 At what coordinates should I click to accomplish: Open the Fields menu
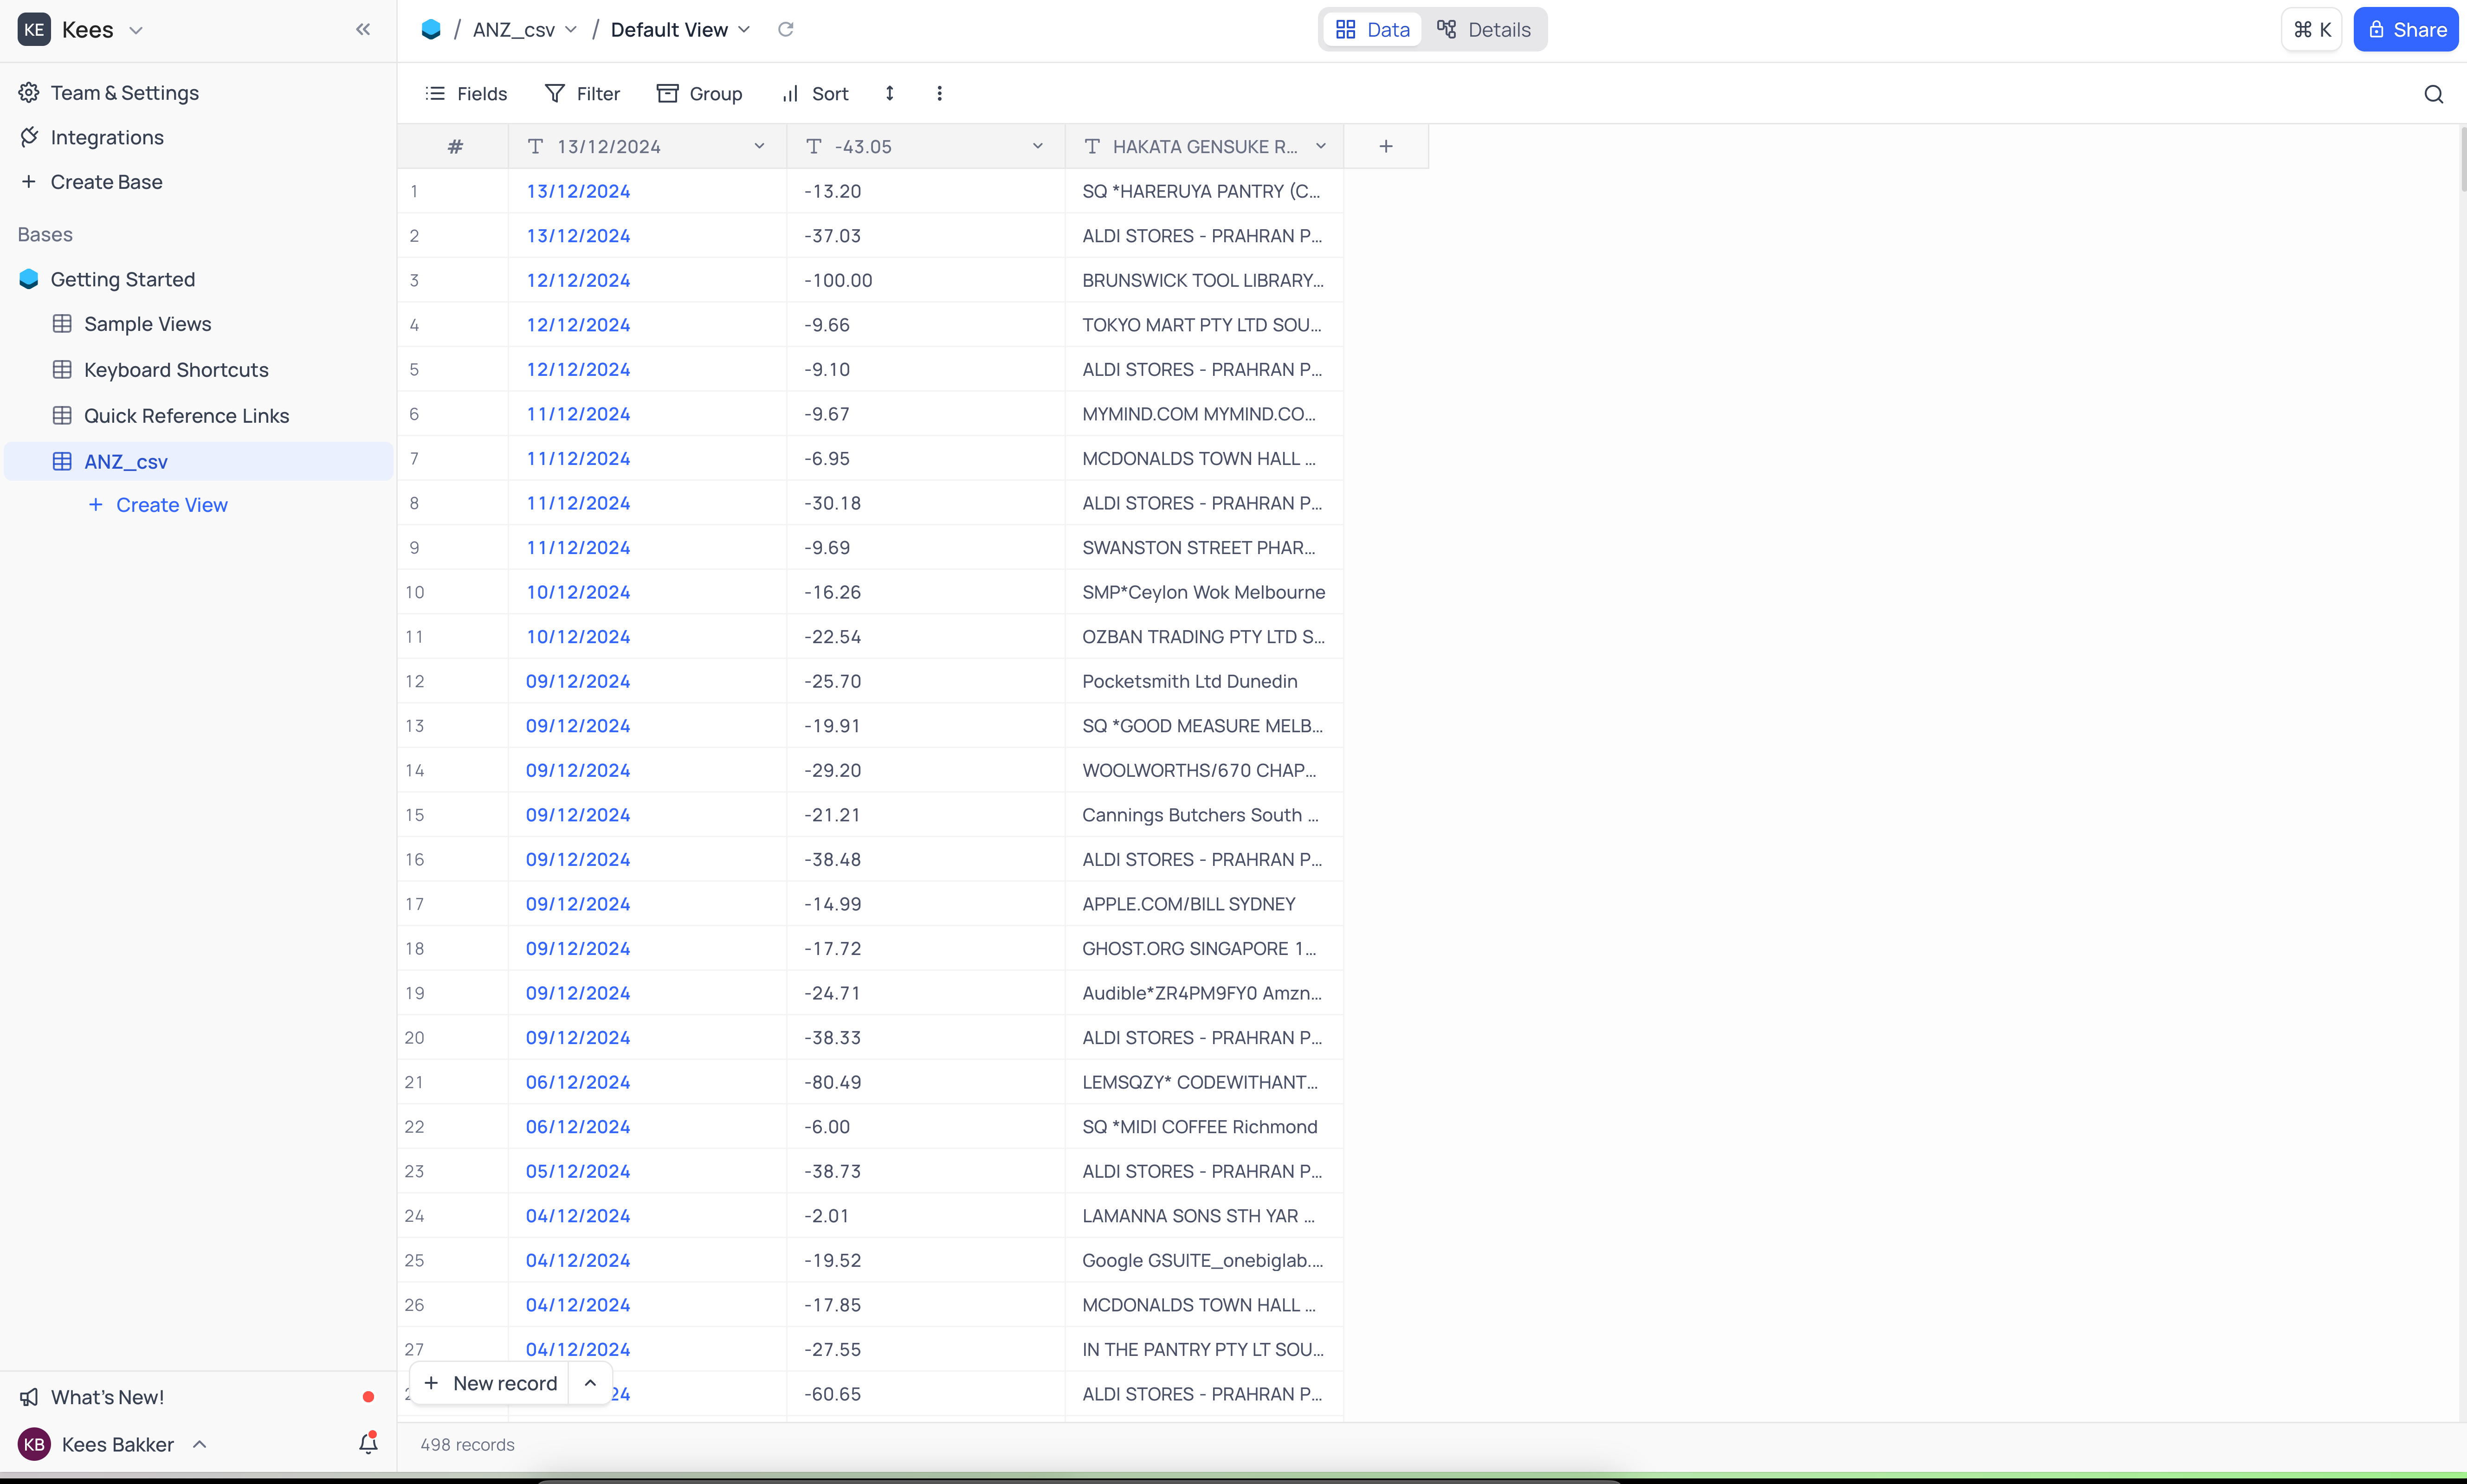coord(466,94)
